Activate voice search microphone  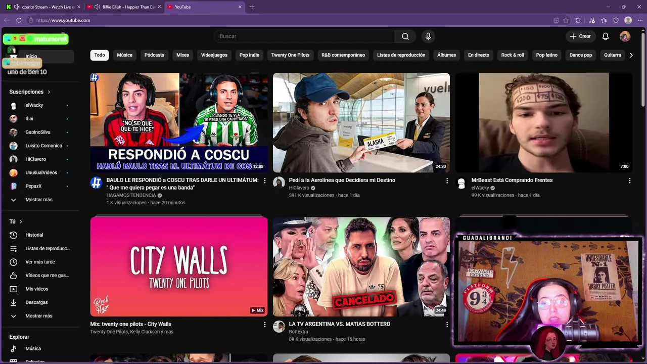pyautogui.click(x=428, y=36)
